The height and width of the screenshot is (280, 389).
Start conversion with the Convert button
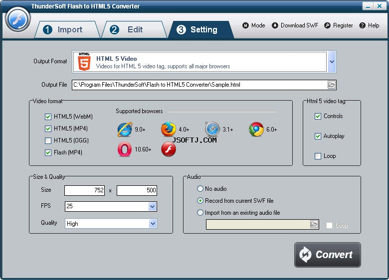tap(328, 255)
